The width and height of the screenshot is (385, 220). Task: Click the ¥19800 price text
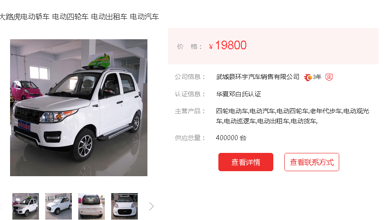[x=228, y=45]
